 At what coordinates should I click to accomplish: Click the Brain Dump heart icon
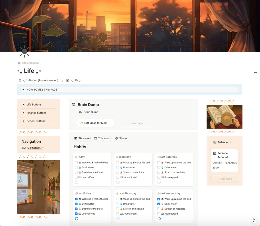[x=74, y=105]
